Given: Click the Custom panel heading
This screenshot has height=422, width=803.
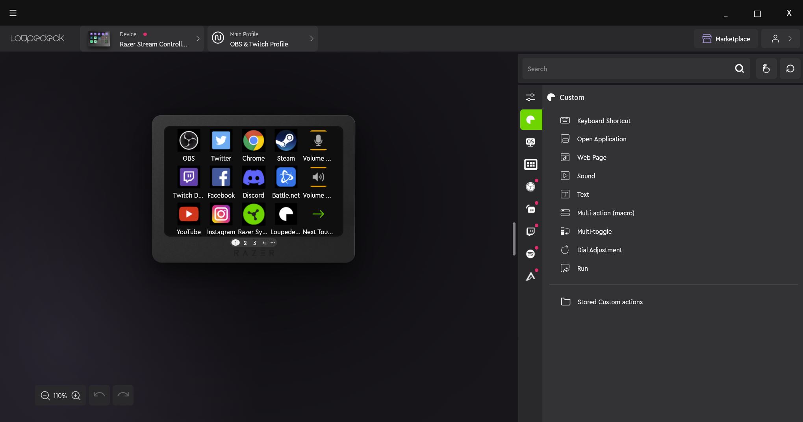Looking at the screenshot, I should 572,98.
